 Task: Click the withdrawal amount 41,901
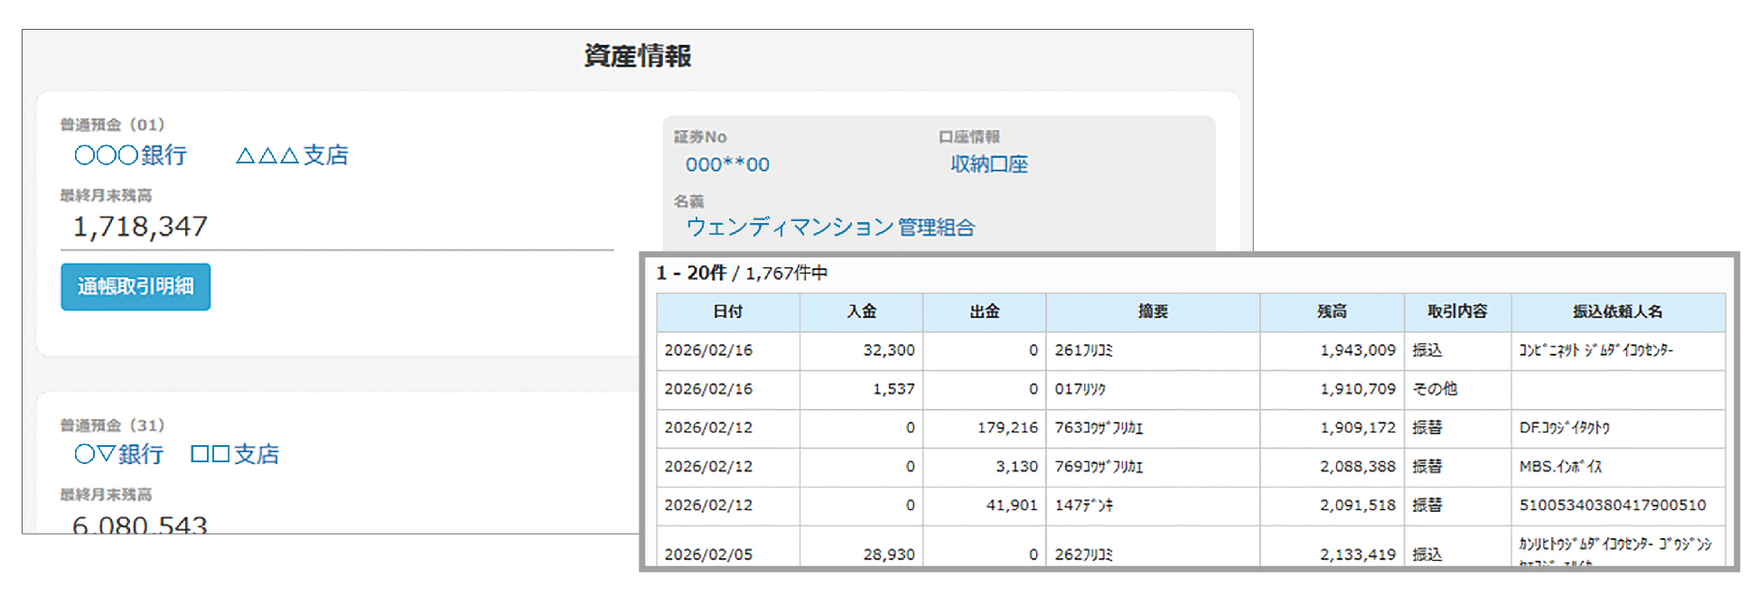tap(1012, 506)
